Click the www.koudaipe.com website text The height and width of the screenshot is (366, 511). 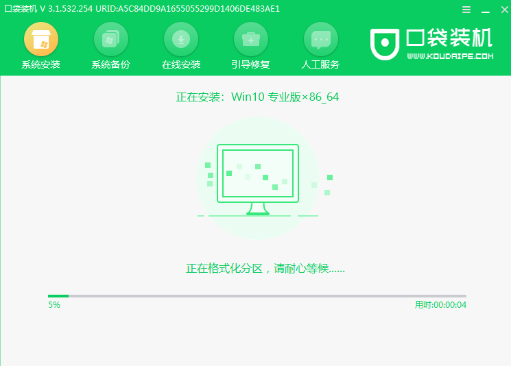point(450,56)
